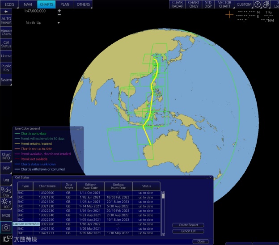The image size is (279, 245).
Task: Open the Cell Status sidebar item
Action: [x=6, y=44]
